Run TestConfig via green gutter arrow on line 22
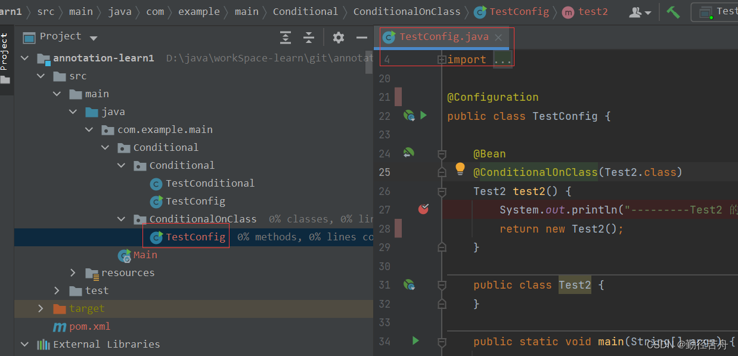The height and width of the screenshot is (356, 738). tap(424, 115)
